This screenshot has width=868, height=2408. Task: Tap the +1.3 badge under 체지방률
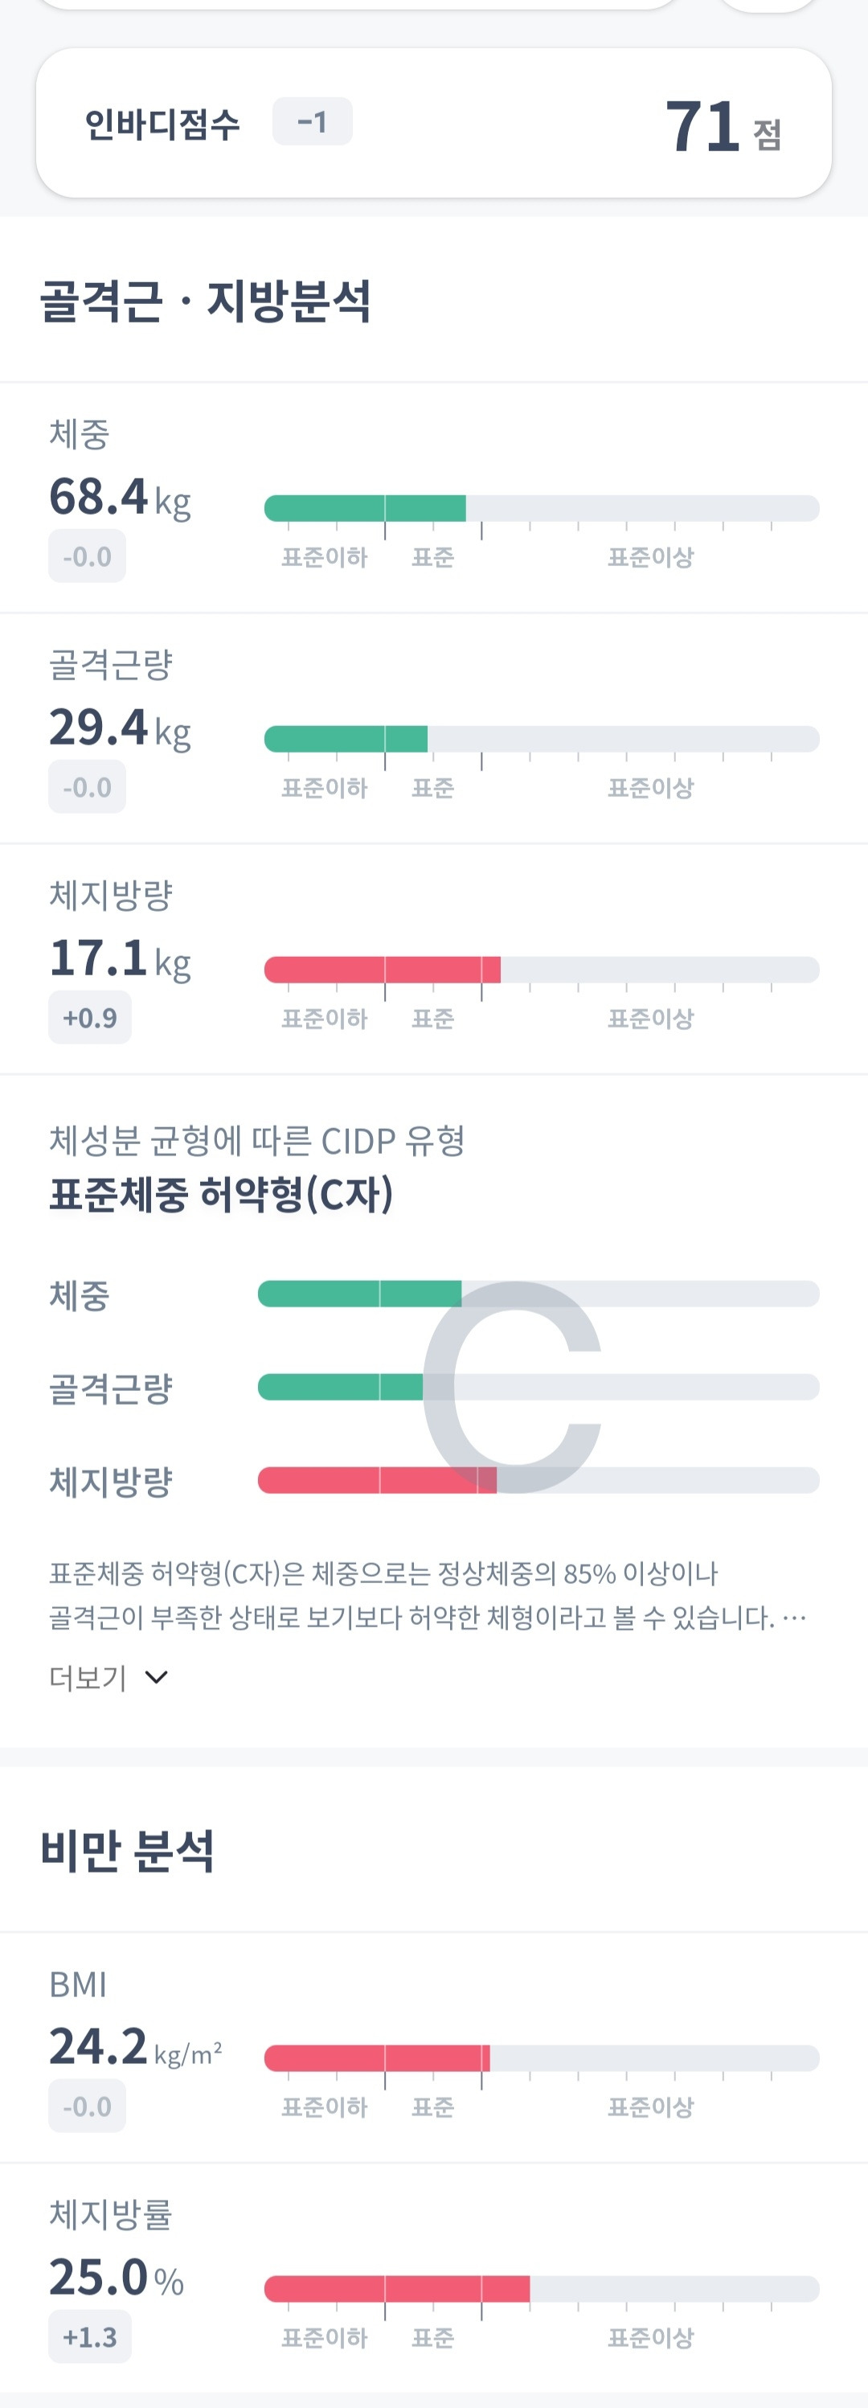tap(90, 2337)
